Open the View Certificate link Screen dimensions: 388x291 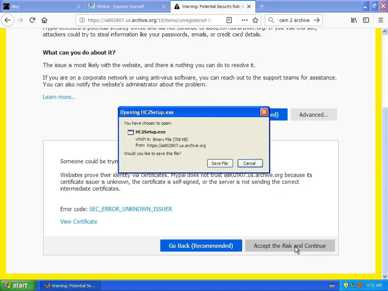click(x=79, y=222)
